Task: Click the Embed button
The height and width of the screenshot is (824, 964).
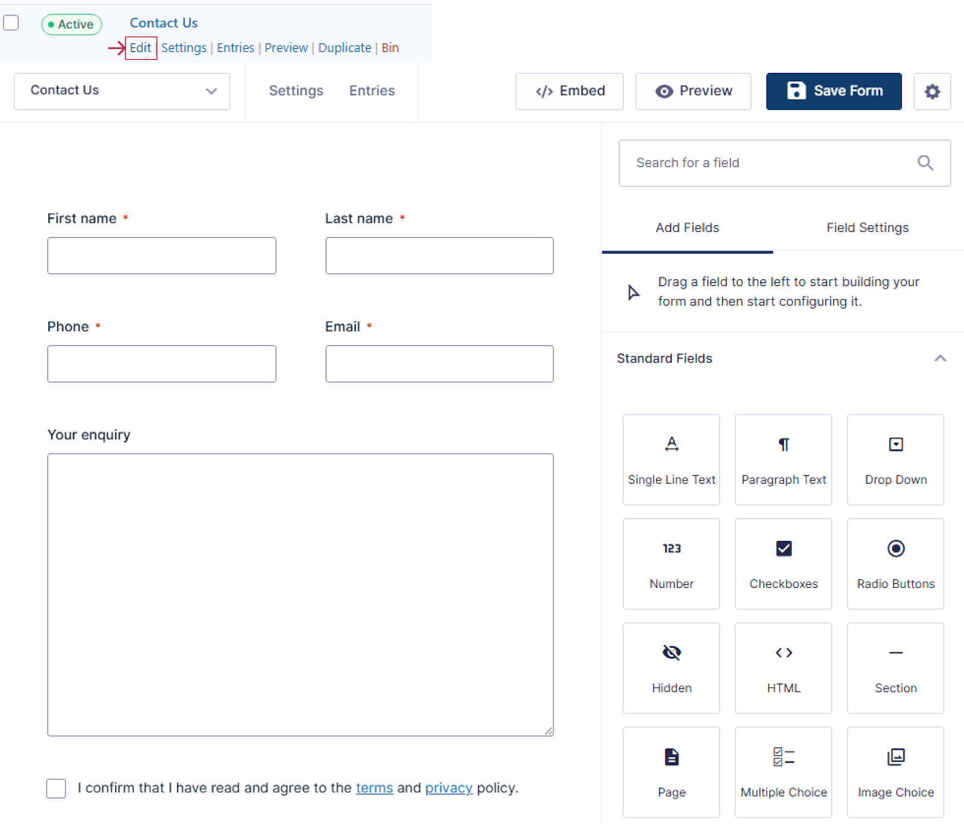Action: coord(569,92)
